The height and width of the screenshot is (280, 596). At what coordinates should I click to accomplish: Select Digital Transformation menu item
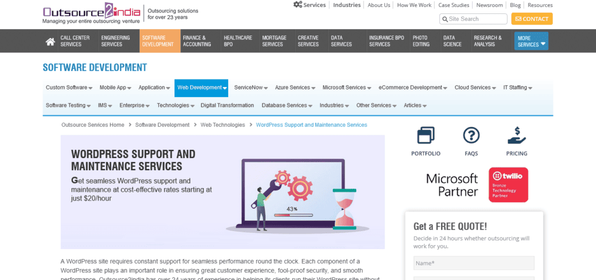(227, 106)
